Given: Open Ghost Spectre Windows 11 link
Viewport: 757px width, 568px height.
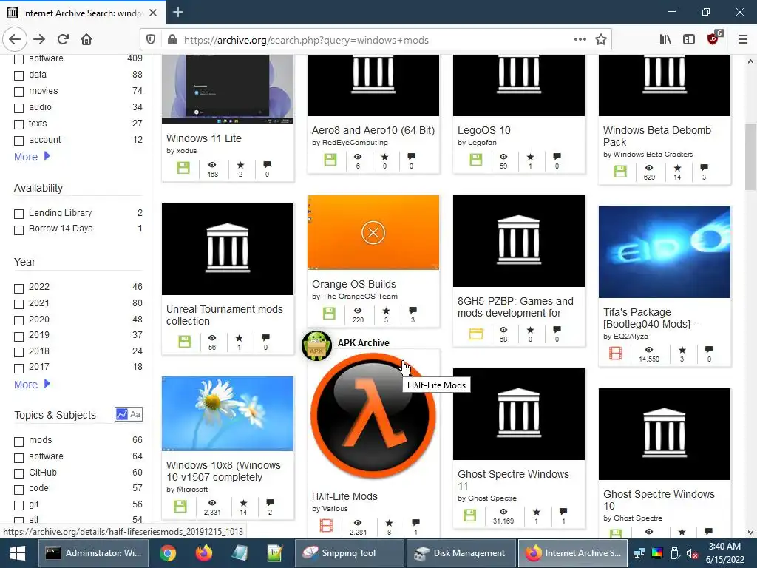Looking at the screenshot, I should (513, 480).
